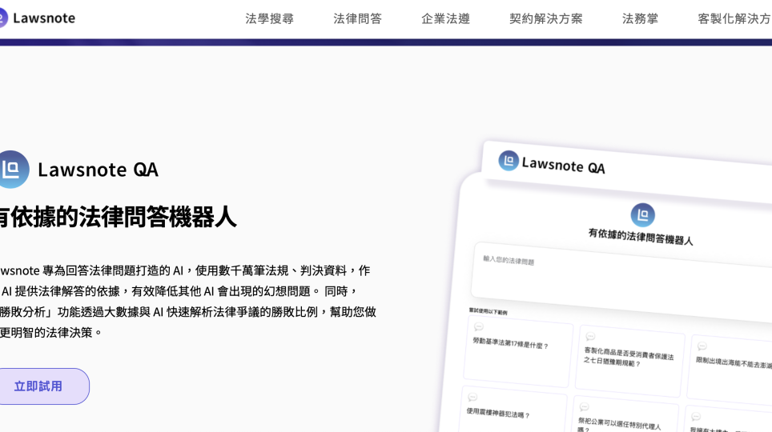Click chat bubble icon on 使用震樓神器 card
Viewport: 772px width, 432px height.
pos(472,398)
